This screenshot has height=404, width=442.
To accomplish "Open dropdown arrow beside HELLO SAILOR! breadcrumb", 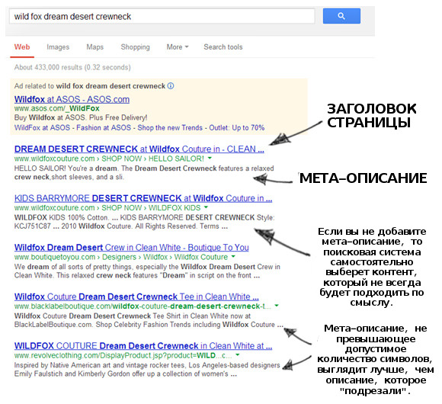I will pos(210,158).
